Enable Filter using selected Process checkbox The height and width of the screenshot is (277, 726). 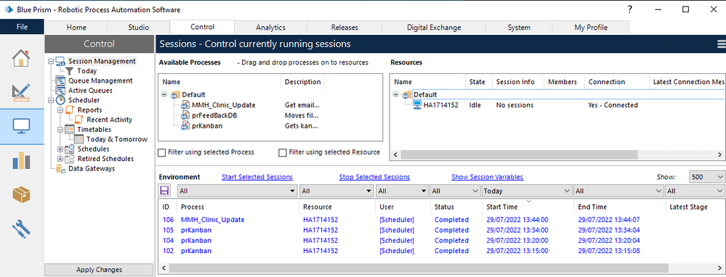161,152
